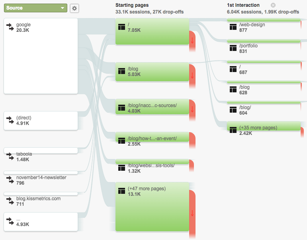Select the november14-newsletter source
Image resolution: width=307 pixels, height=240 pixels.
[x=41, y=173]
